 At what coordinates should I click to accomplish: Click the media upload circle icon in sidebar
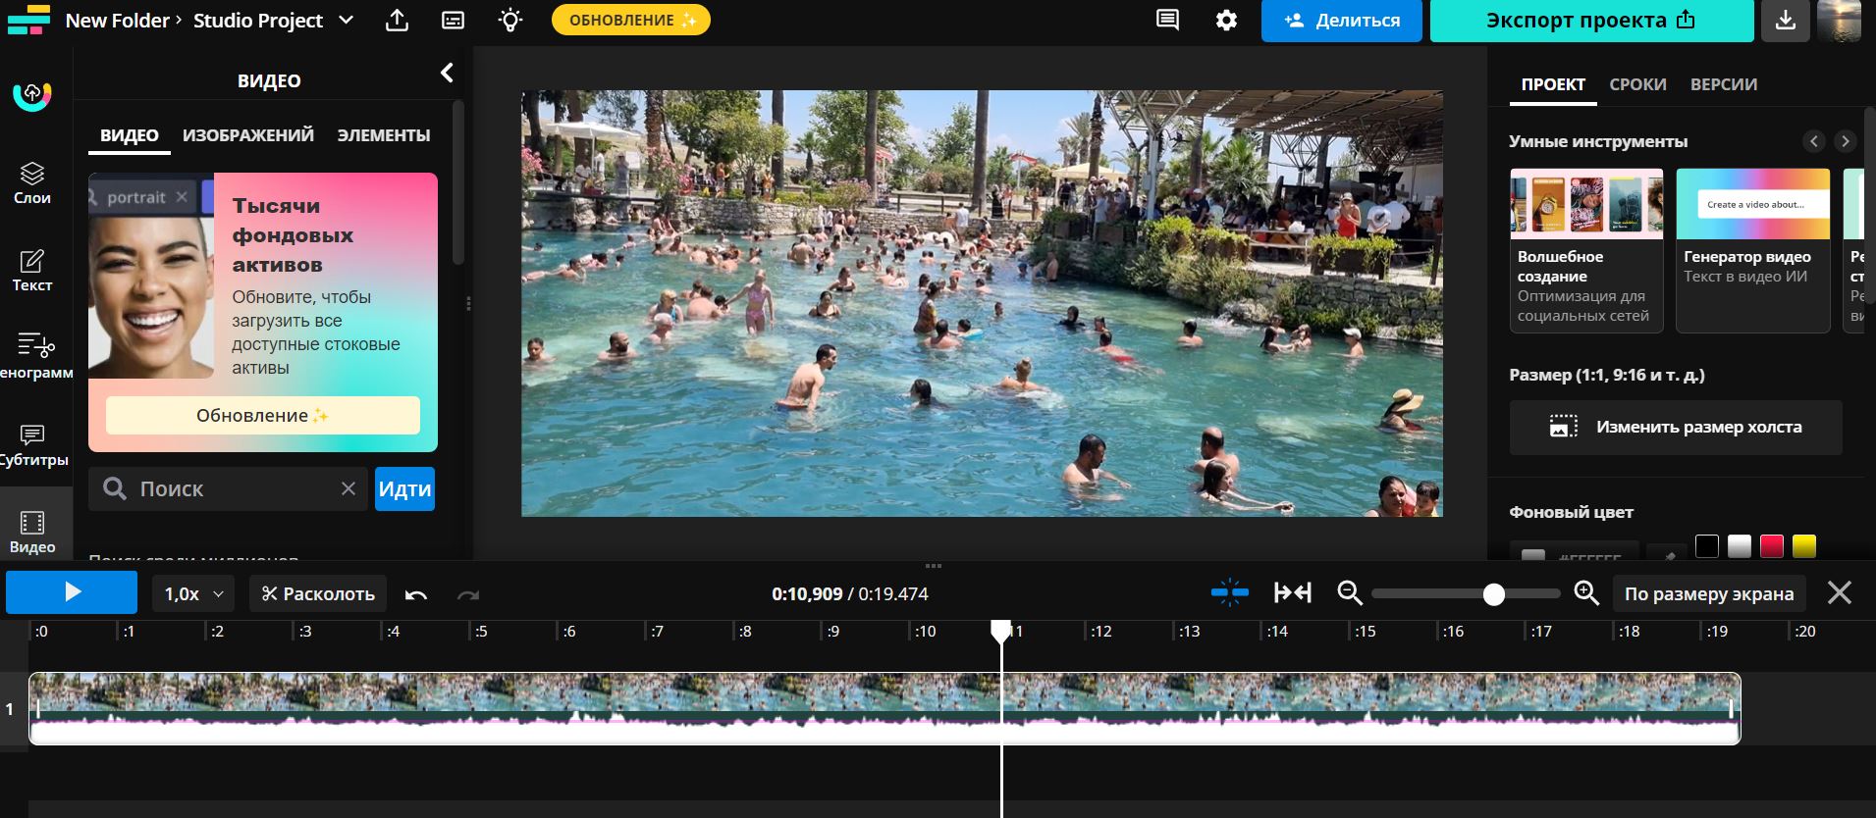pos(31,95)
